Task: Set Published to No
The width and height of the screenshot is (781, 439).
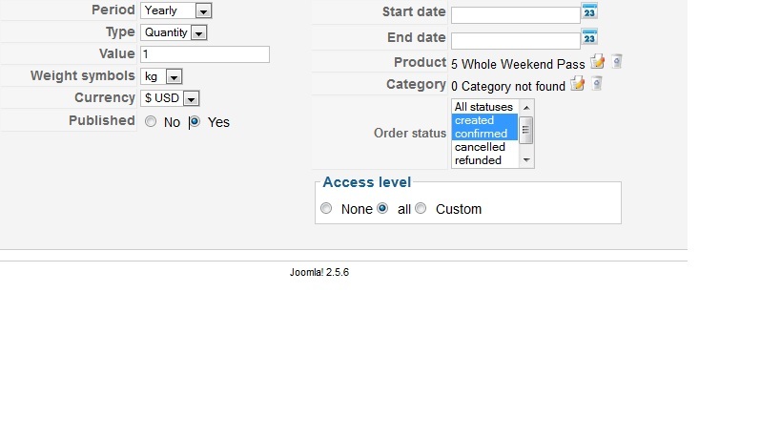Action: click(151, 121)
